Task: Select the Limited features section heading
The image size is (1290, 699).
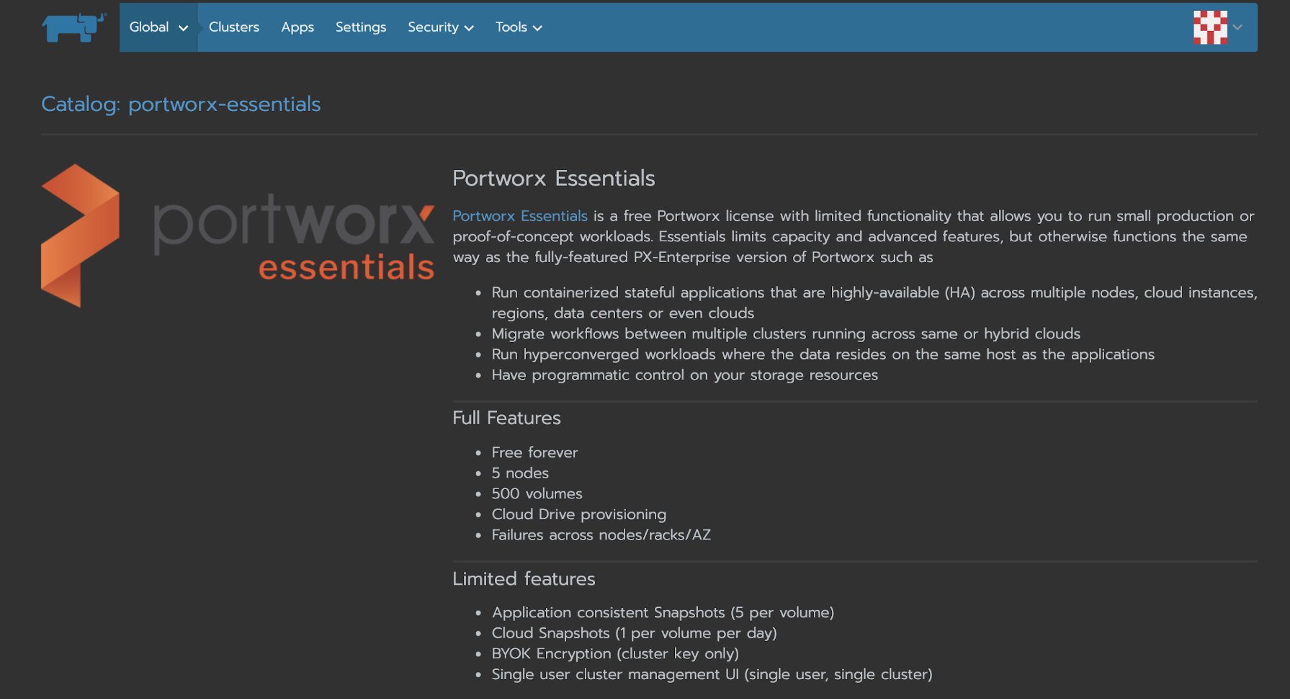Action: click(524, 579)
